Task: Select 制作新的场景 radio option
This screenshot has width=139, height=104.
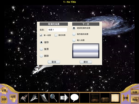Action: 74,34
